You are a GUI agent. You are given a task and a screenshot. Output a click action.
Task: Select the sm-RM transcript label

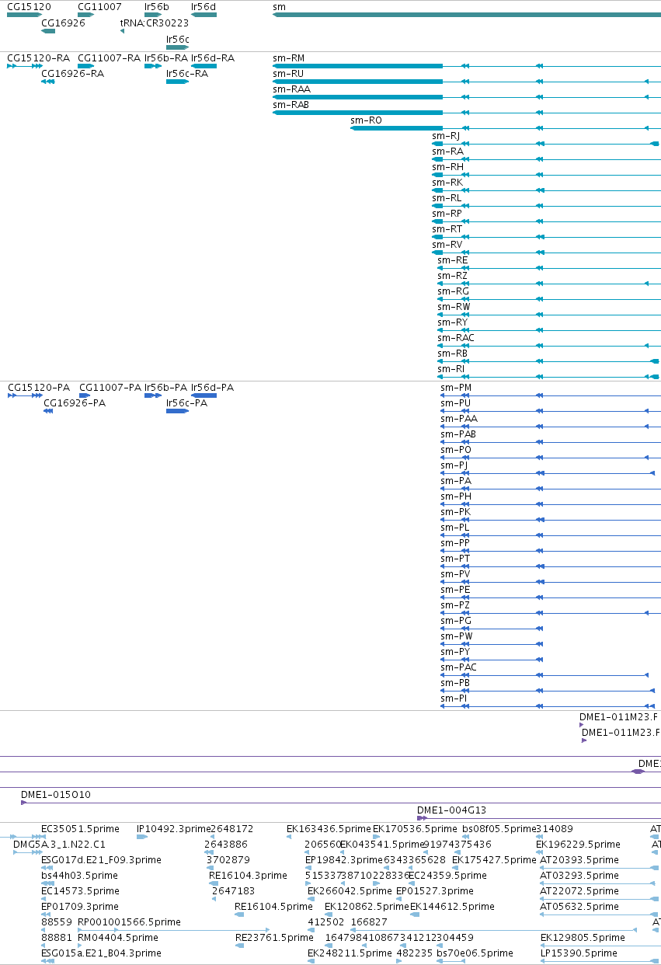tap(288, 58)
